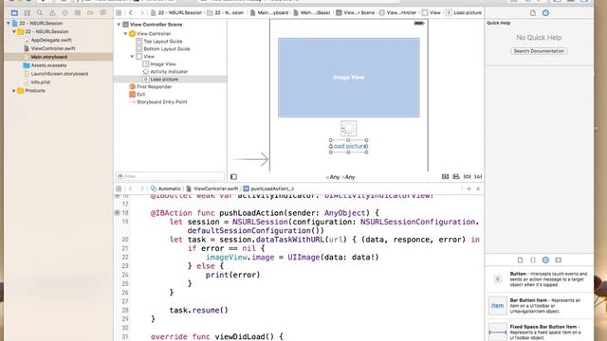The height and width of the screenshot is (341, 607).
Task: Click the Main.storyboard breadcrumb segment
Action: click(x=269, y=12)
